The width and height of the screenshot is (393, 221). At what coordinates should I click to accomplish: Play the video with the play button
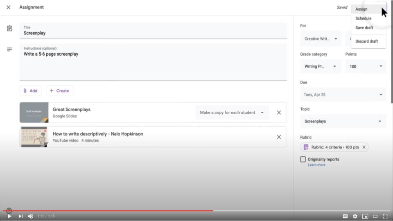9,216
